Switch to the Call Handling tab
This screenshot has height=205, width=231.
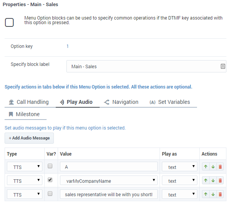[29, 102]
